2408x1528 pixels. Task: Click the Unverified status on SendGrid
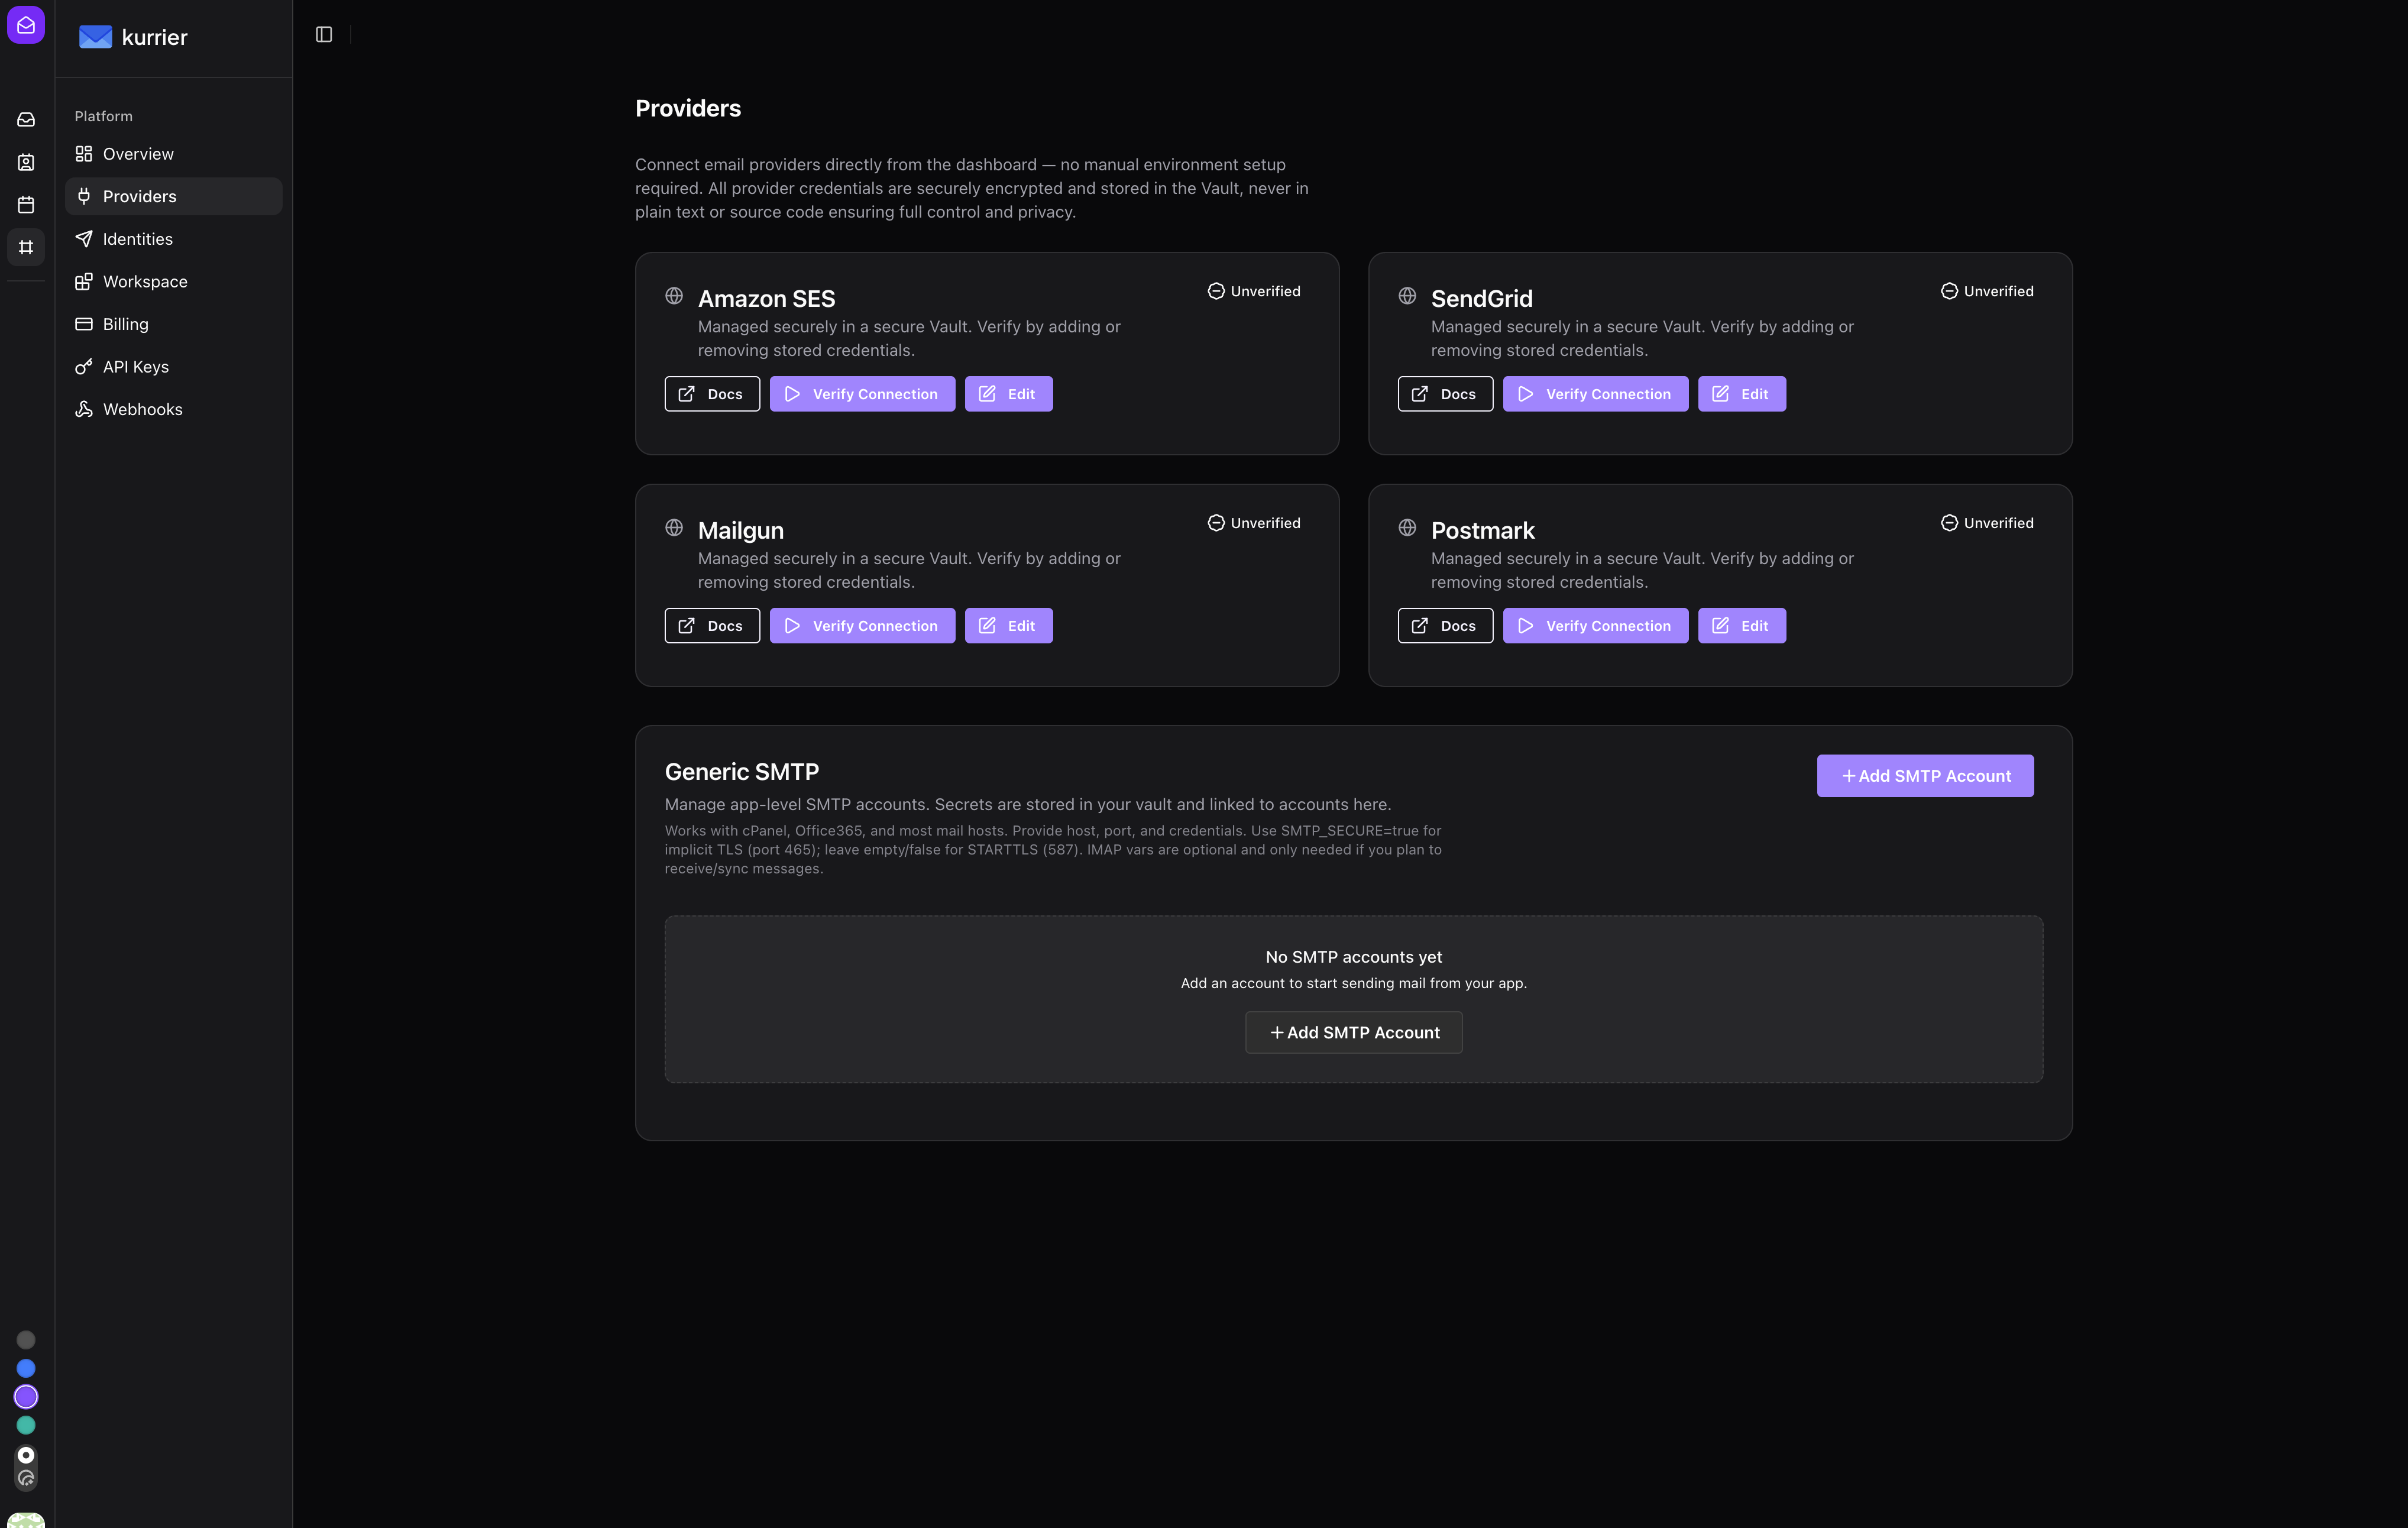pos(1987,291)
